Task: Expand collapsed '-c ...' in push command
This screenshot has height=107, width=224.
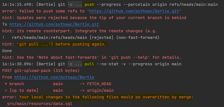Action: (x=75, y=5)
